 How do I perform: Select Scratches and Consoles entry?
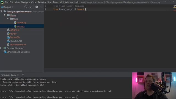tap(18, 52)
